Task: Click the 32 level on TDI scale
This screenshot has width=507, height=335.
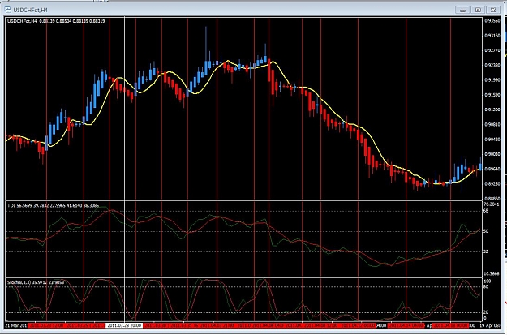Action: (x=486, y=251)
